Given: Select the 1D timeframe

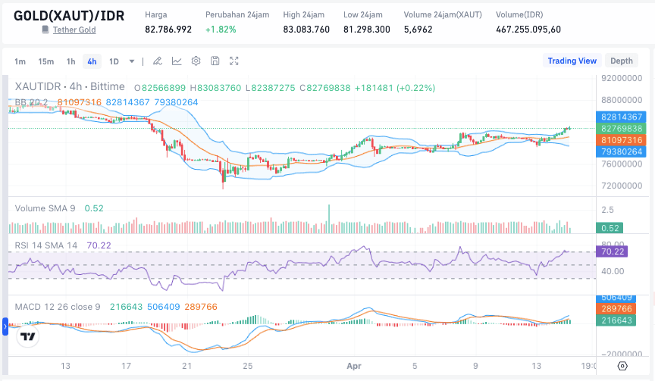Looking at the screenshot, I should (x=114, y=61).
